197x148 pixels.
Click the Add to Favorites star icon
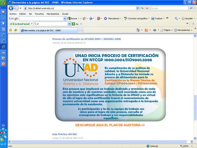(16, 30)
